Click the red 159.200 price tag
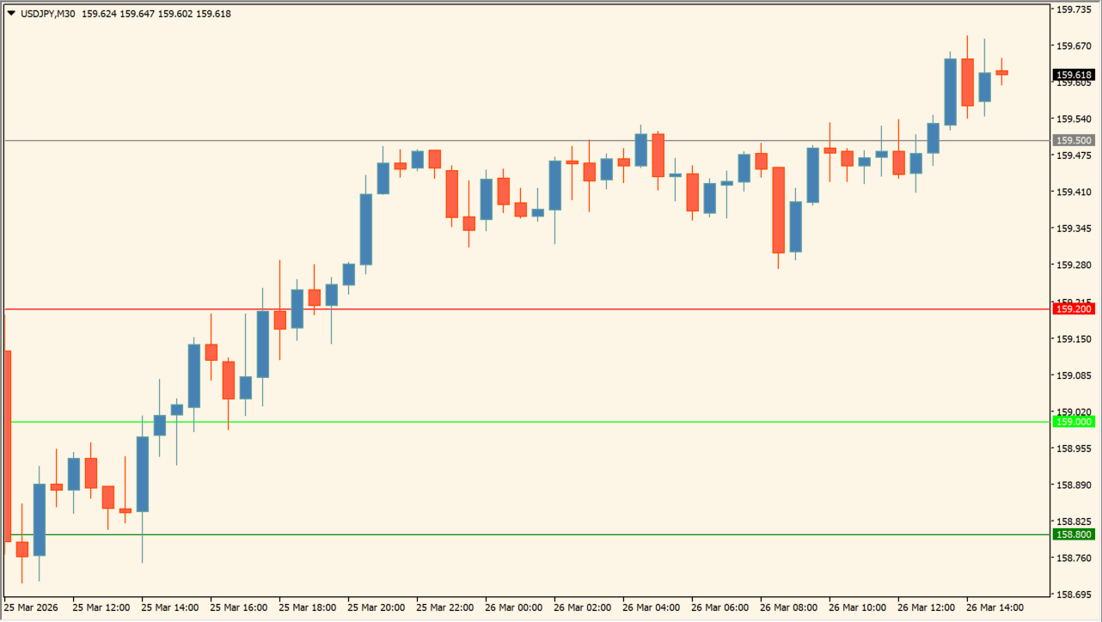1102x622 pixels. (1074, 309)
